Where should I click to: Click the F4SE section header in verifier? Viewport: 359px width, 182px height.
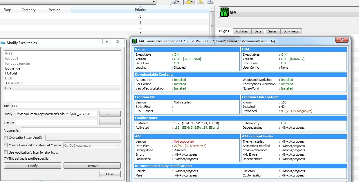point(294,49)
